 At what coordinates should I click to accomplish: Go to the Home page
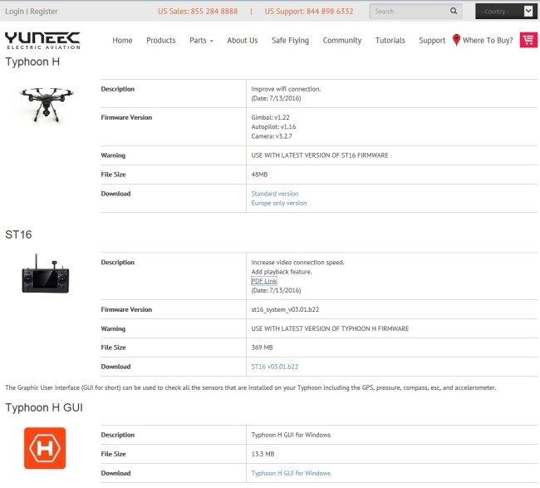pos(122,41)
